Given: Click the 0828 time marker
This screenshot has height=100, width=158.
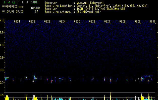Looking at the screenshot, I should coord(122,21).
